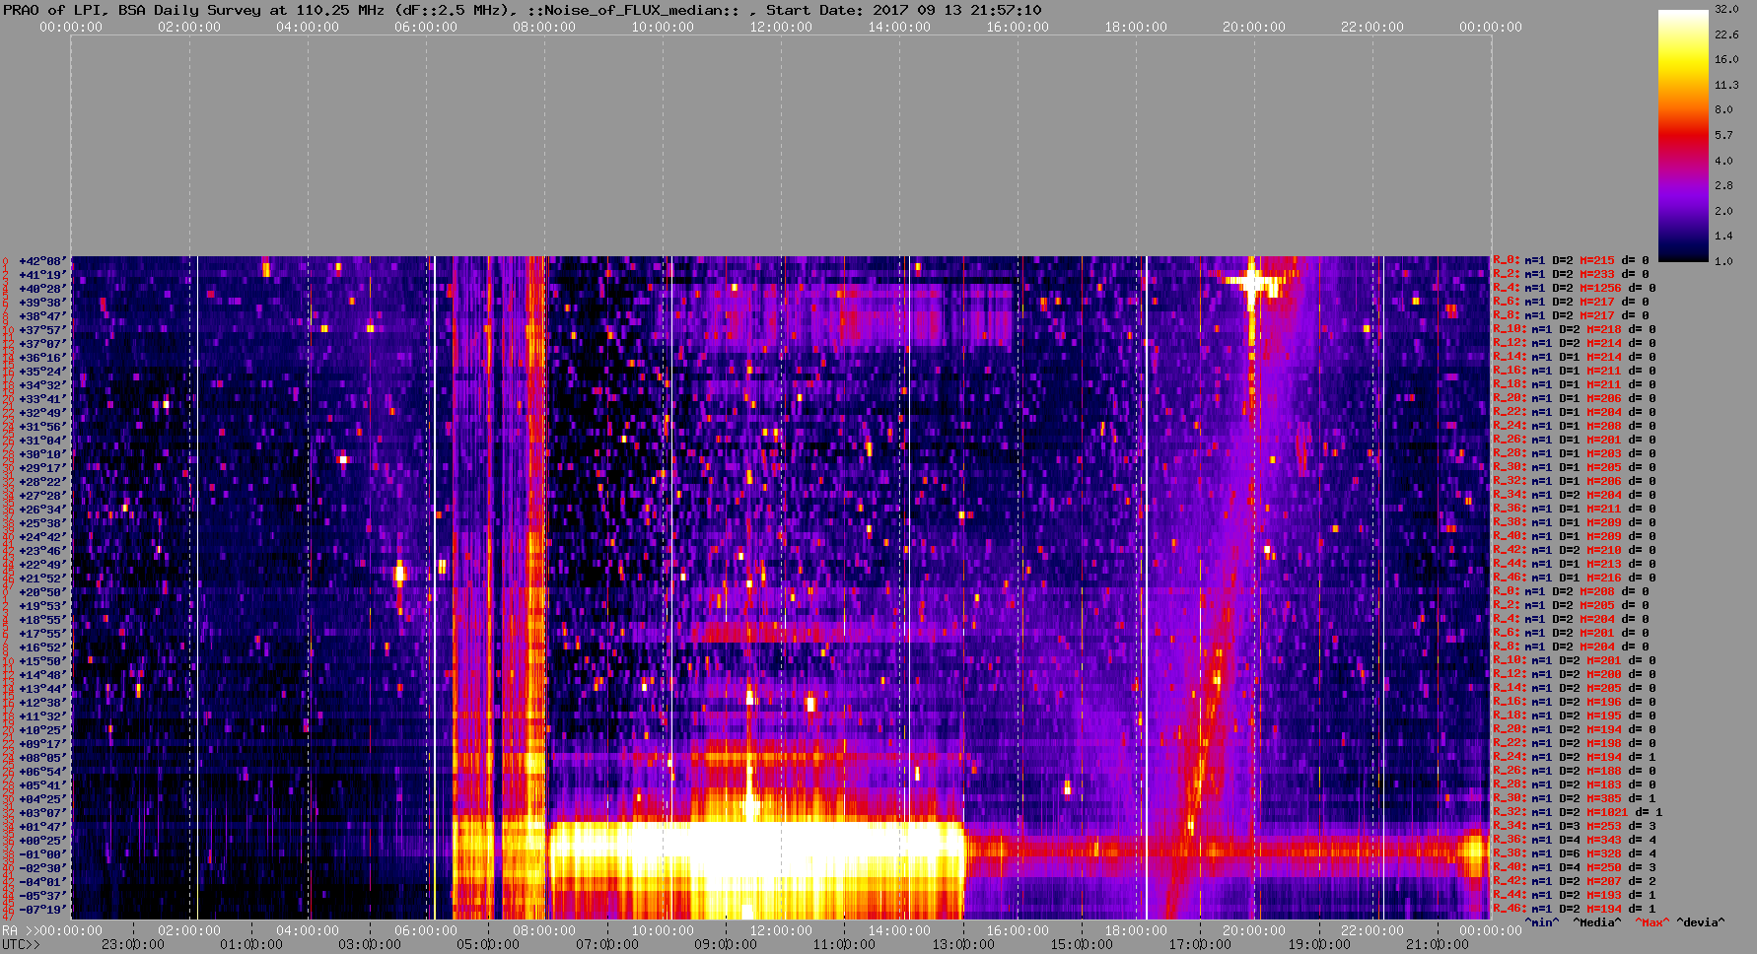Viewport: 1757px width, 954px height.
Task: Click the +09°17' declination label
Action: pyautogui.click(x=42, y=744)
